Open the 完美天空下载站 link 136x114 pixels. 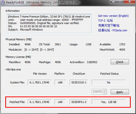coord(109,25)
